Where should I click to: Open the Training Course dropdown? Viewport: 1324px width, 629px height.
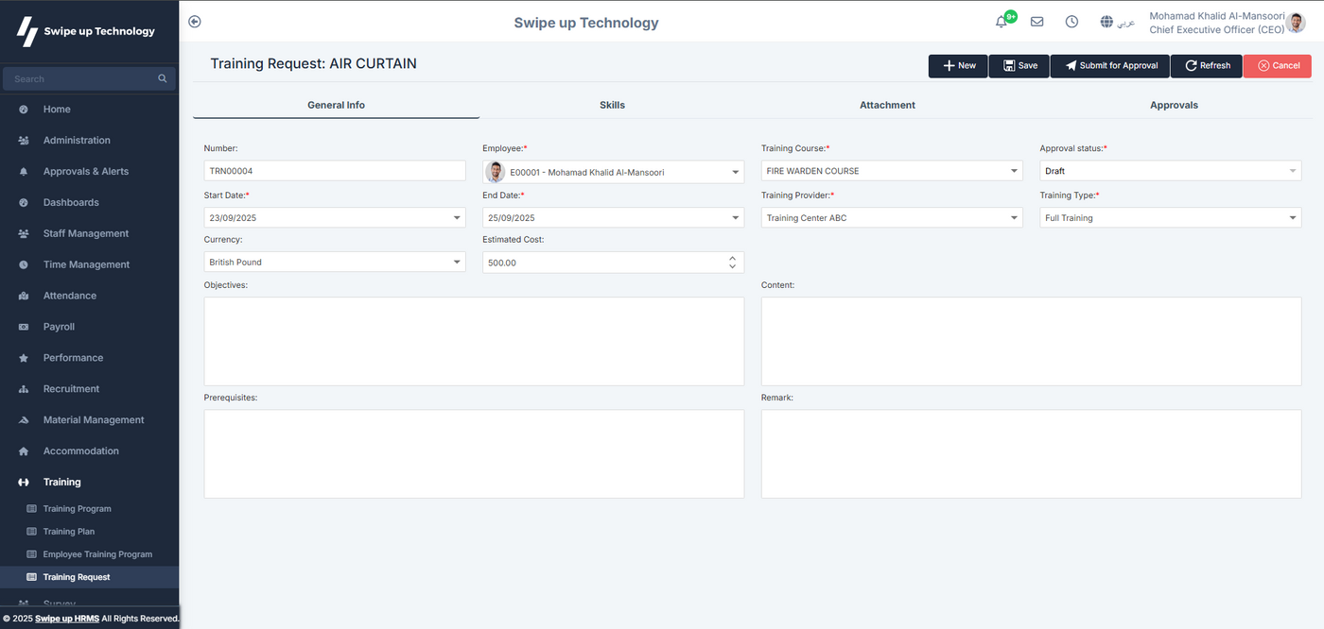pos(1014,172)
